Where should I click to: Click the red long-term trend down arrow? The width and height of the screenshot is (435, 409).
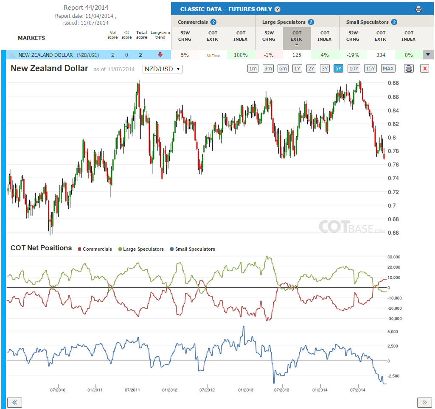point(160,55)
